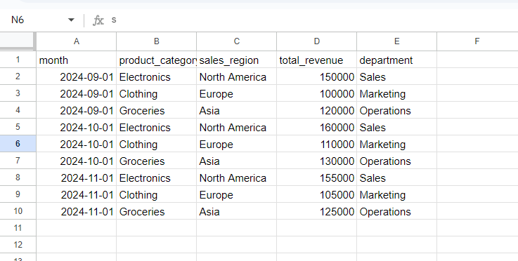
Task: Select row 8 header
Action: tap(18, 178)
